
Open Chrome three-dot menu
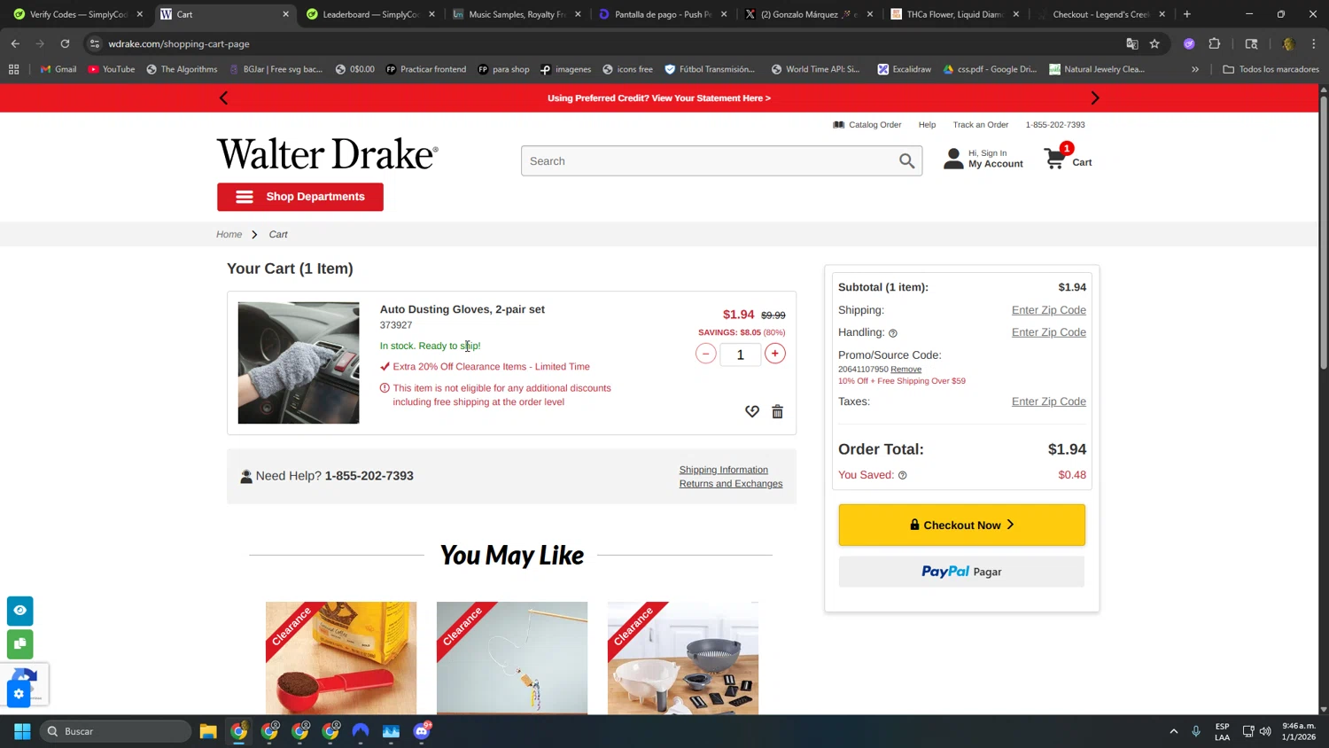pos(1314,43)
